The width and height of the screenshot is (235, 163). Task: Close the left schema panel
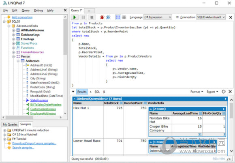[65, 10]
